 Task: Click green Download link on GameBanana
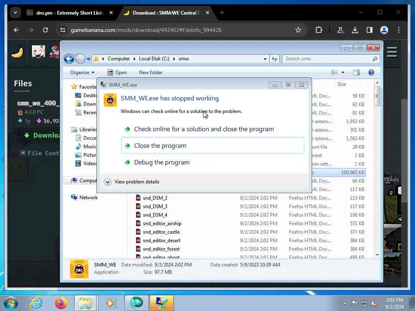pyautogui.click(x=42, y=135)
